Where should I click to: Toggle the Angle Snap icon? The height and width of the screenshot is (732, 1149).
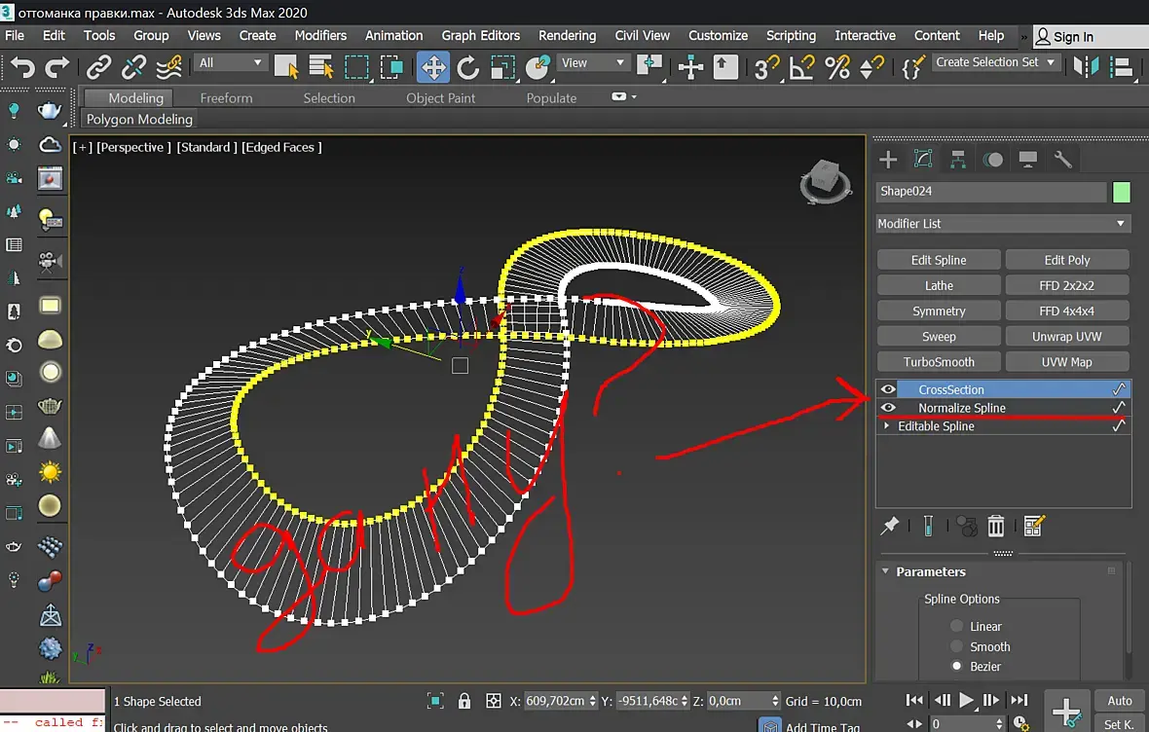click(x=801, y=67)
